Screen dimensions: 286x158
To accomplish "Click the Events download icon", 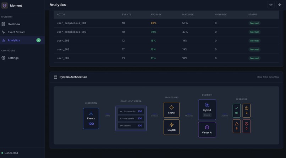I will click(91, 113).
